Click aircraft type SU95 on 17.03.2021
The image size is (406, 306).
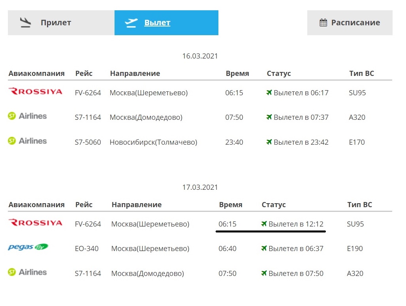coord(355,224)
